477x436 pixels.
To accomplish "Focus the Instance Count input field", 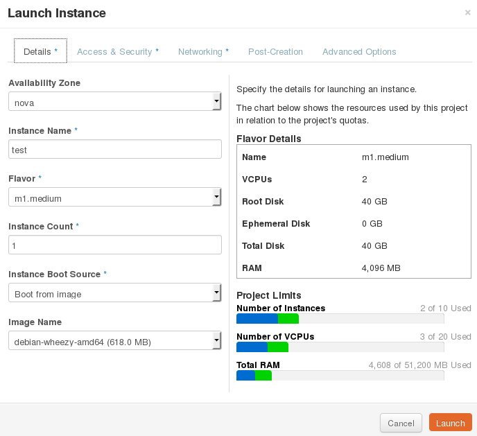I will point(114,245).
